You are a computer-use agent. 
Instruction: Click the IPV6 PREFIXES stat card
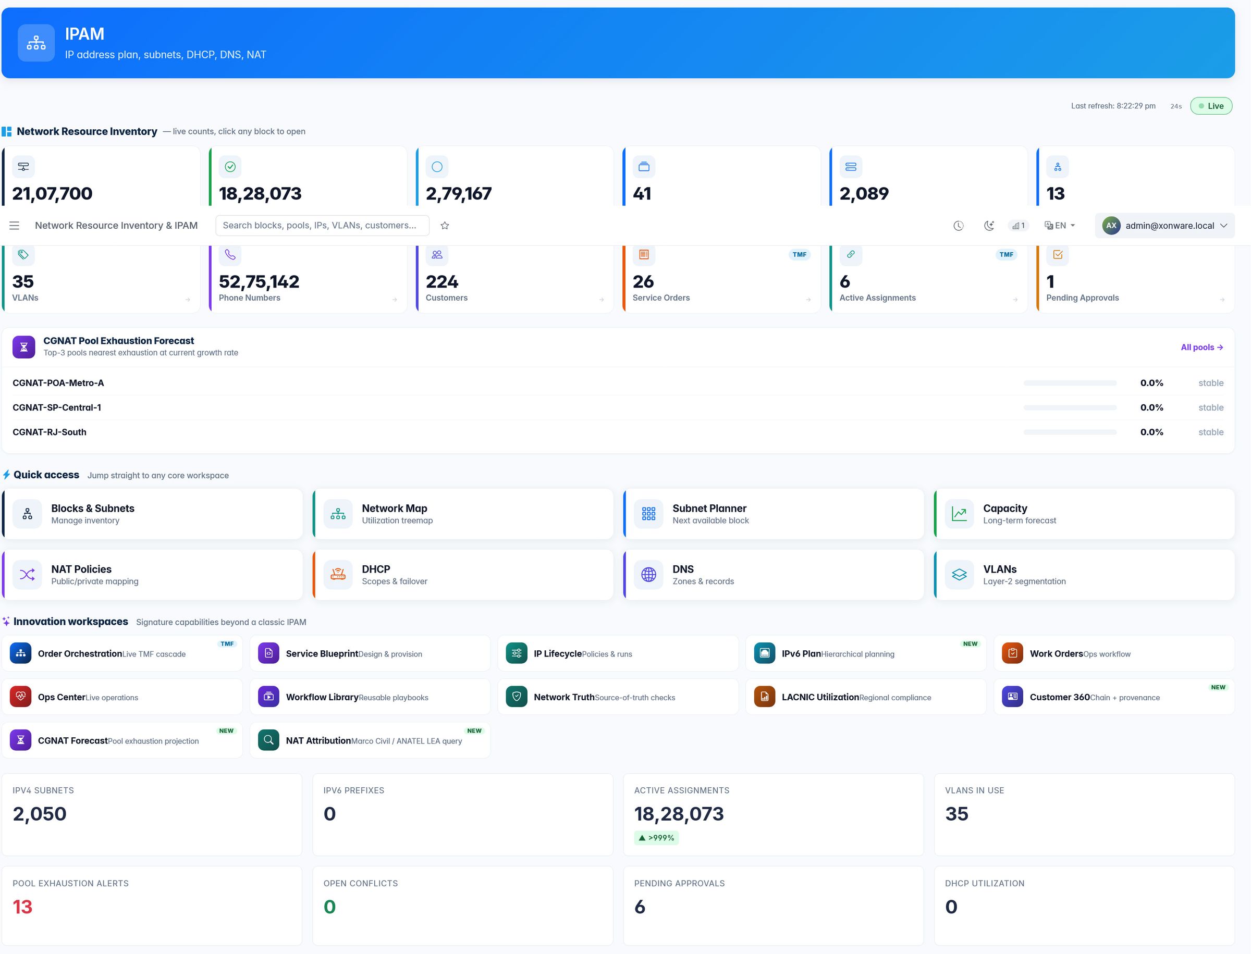tap(463, 814)
